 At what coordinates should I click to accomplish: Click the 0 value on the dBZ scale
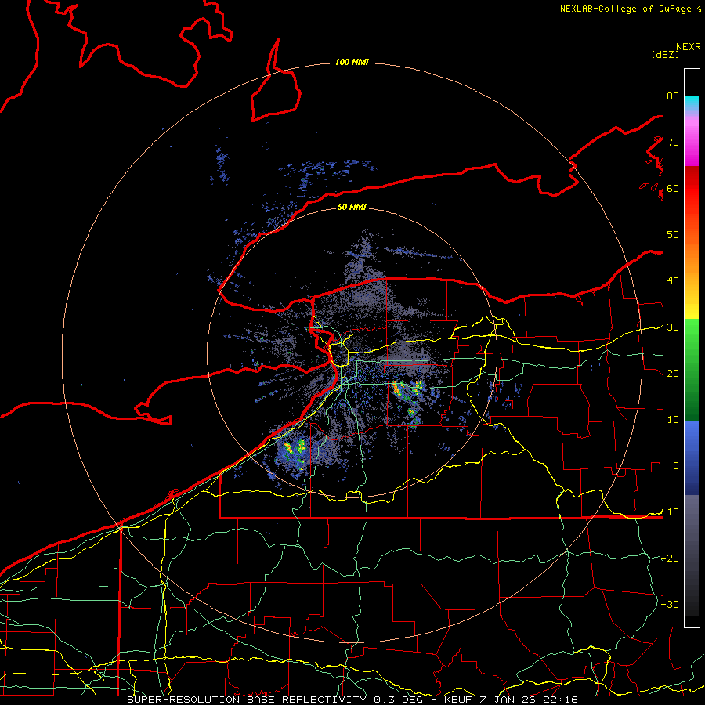tap(676, 466)
